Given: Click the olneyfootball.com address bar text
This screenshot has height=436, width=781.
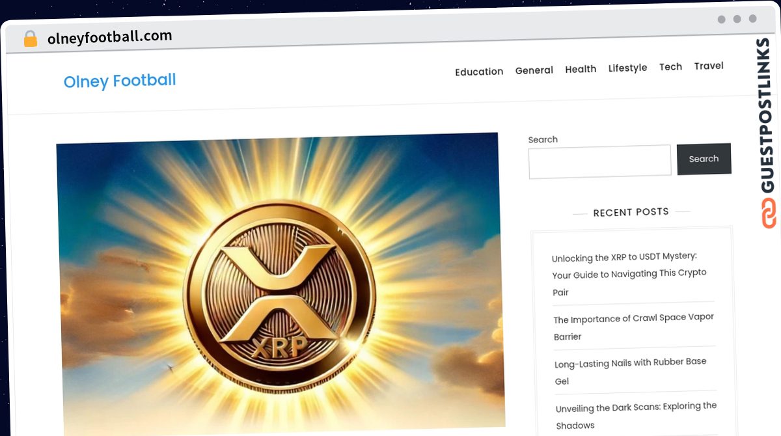Looking at the screenshot, I should (x=109, y=37).
